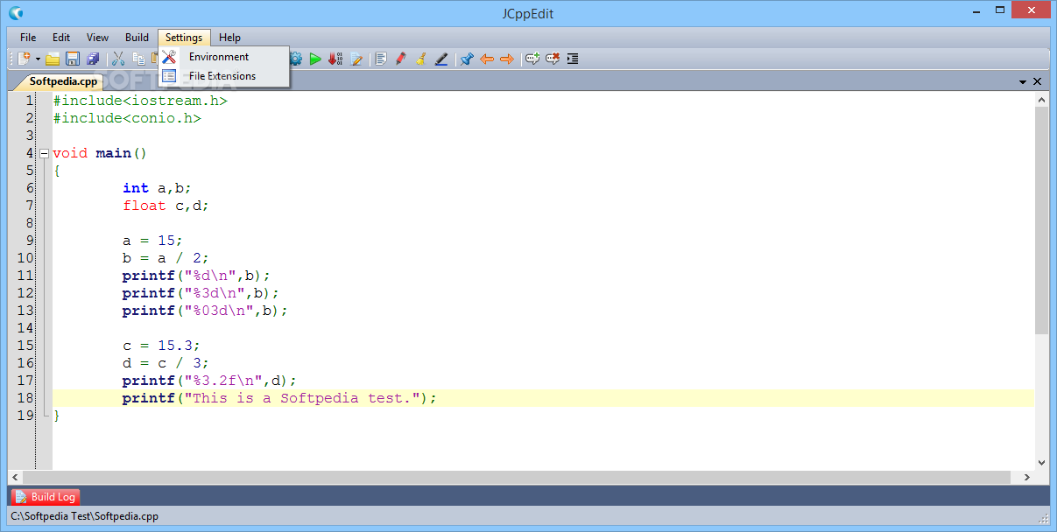This screenshot has height=532, width=1057.
Task: Go to next bookmark orange right arrow
Action: pos(507,59)
